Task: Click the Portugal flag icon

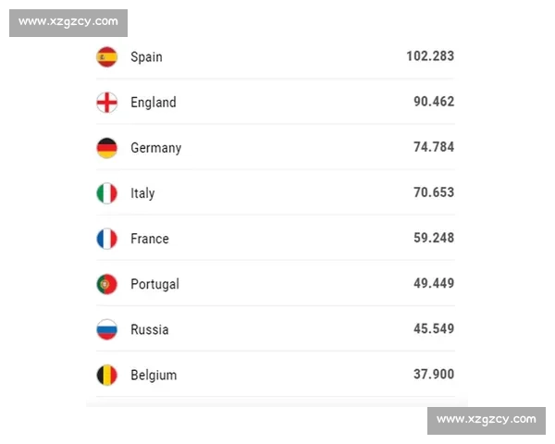Action: pos(107,284)
